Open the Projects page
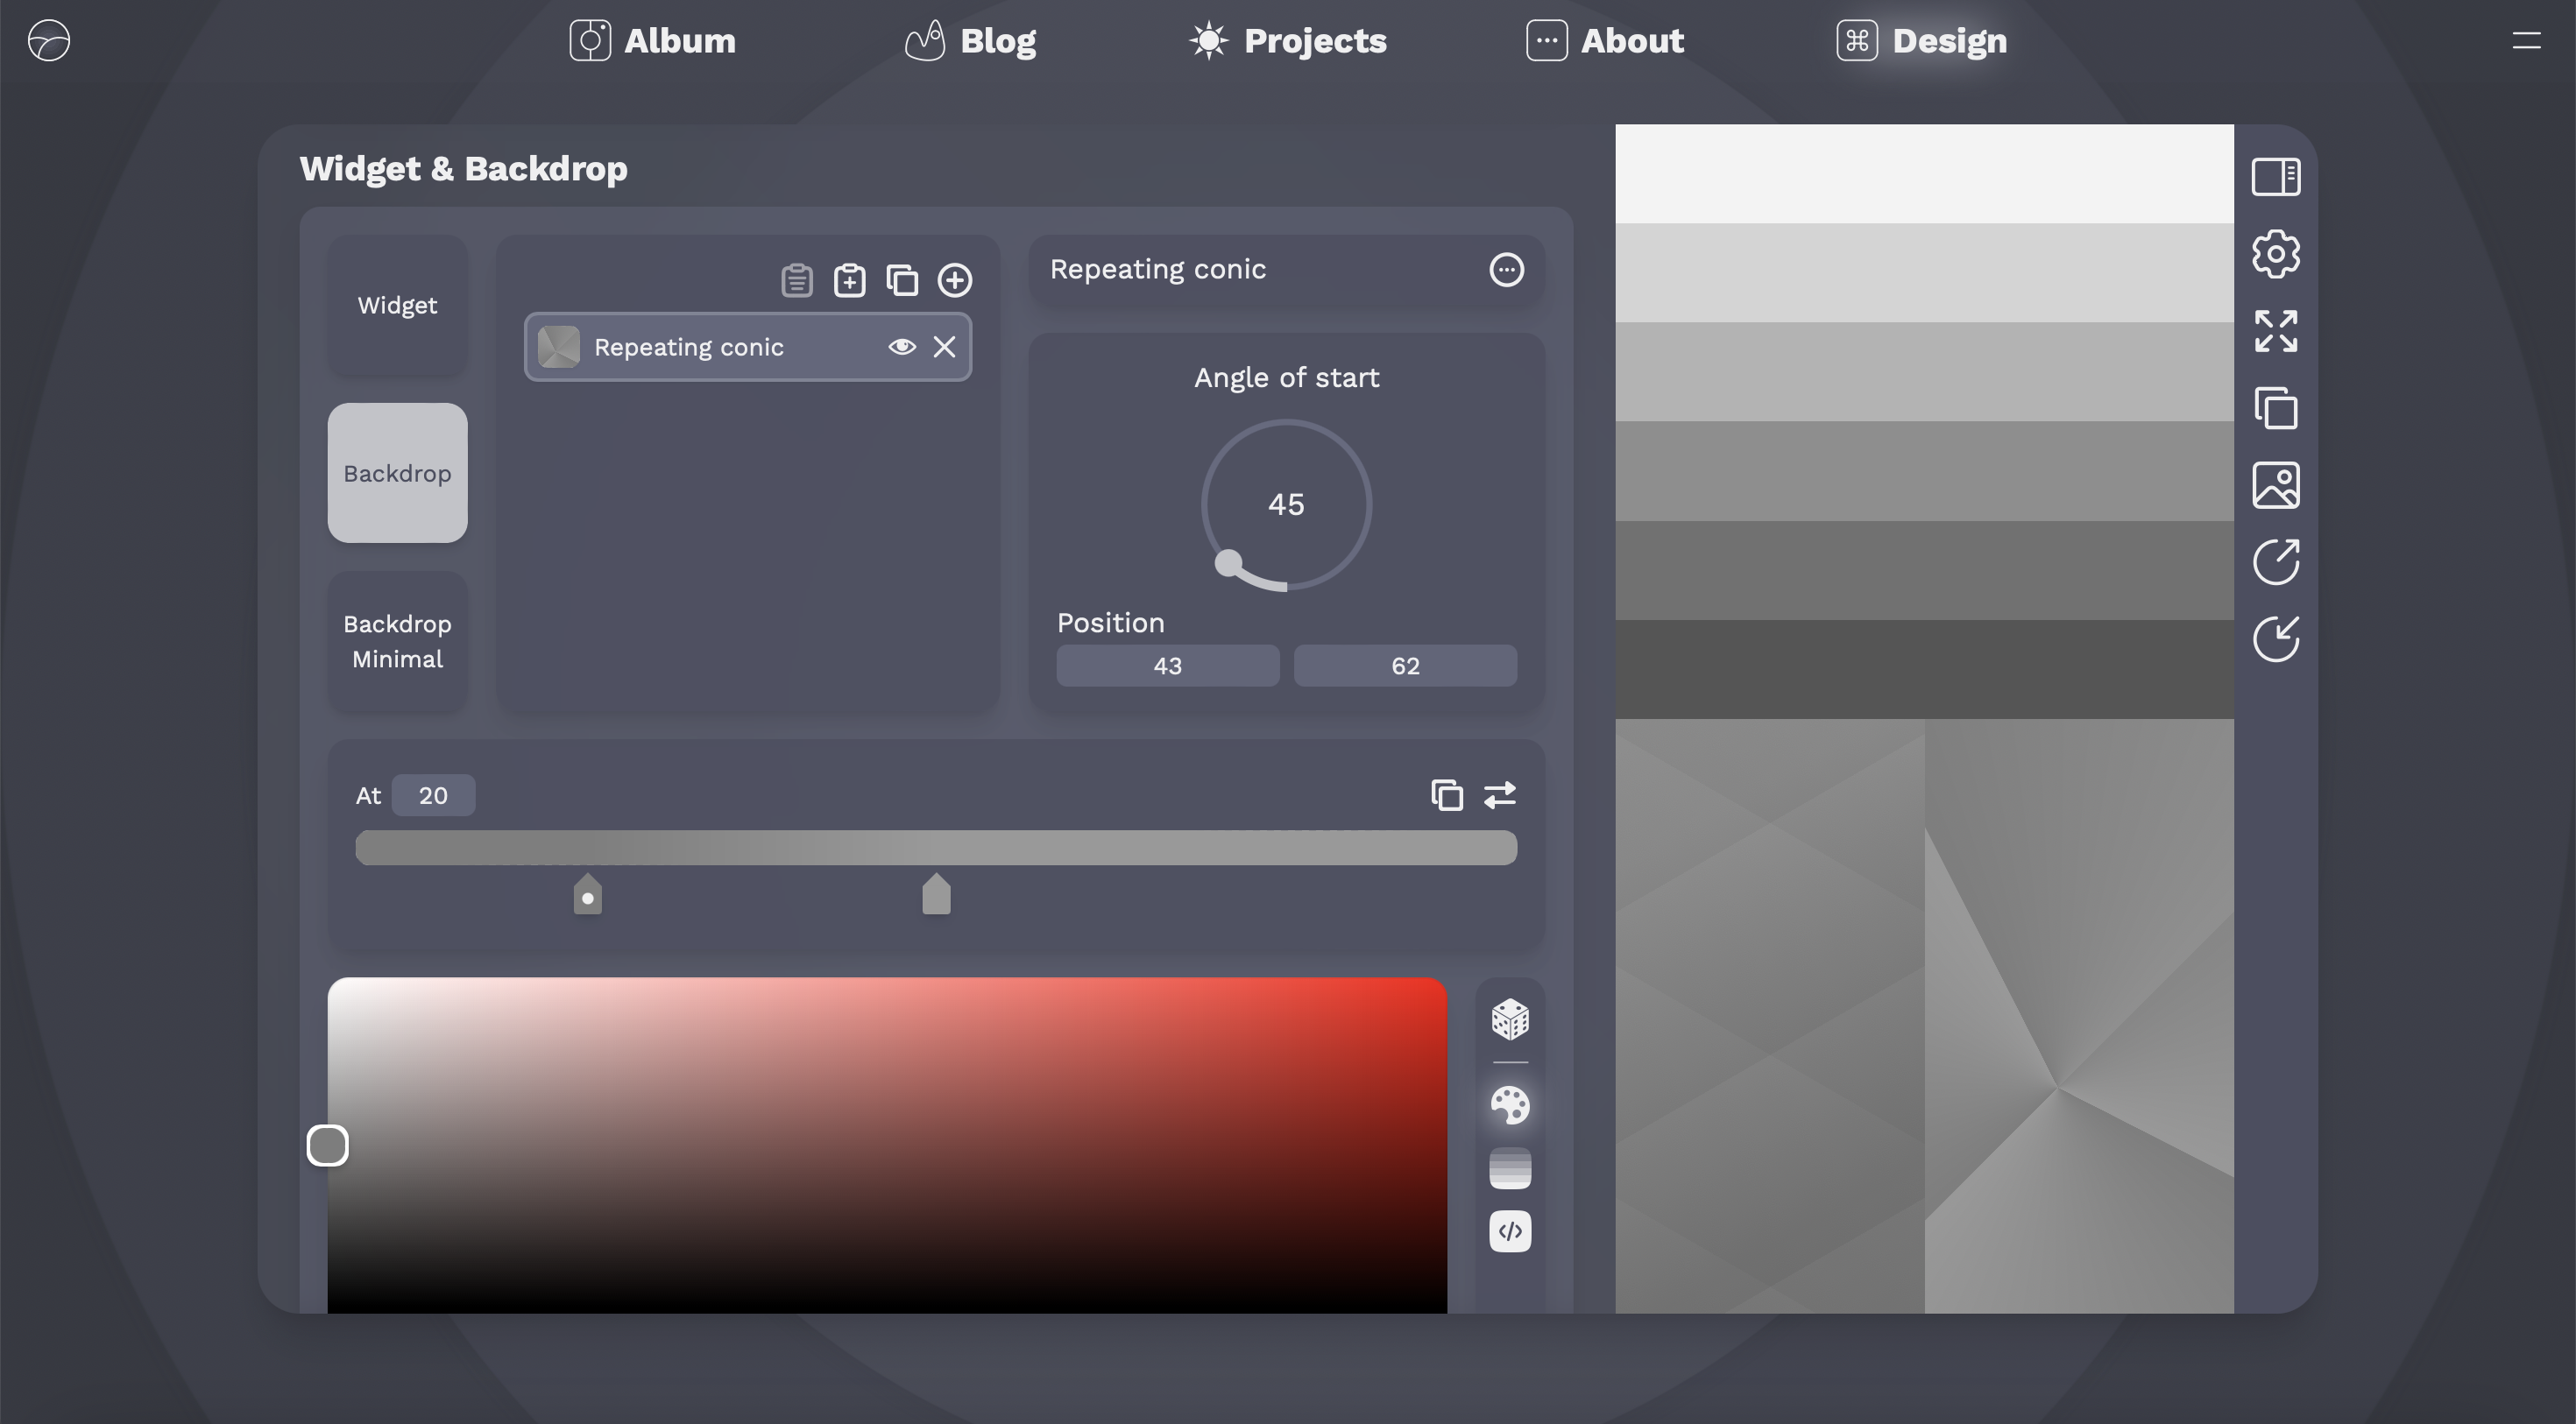 tap(1286, 41)
